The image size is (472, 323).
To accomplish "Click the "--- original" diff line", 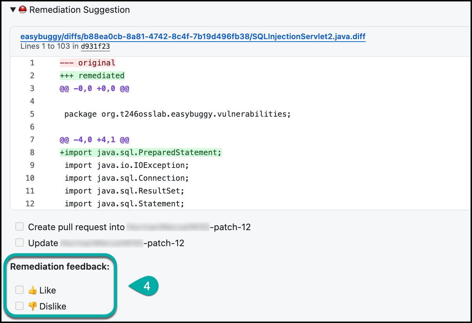I will coord(88,63).
